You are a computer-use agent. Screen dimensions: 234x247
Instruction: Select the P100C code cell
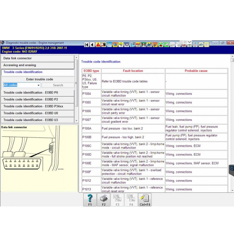tap(92, 146)
